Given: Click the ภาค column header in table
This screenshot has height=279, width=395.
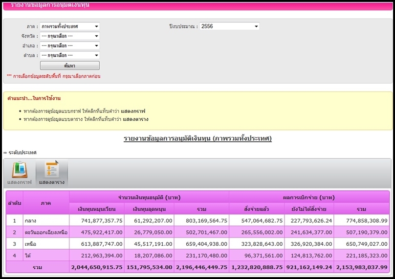Looking at the screenshot, I should tap(46, 203).
